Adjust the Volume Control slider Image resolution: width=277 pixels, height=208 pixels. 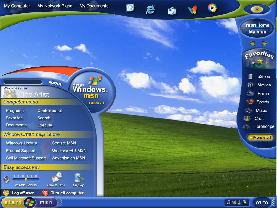(x=26, y=179)
